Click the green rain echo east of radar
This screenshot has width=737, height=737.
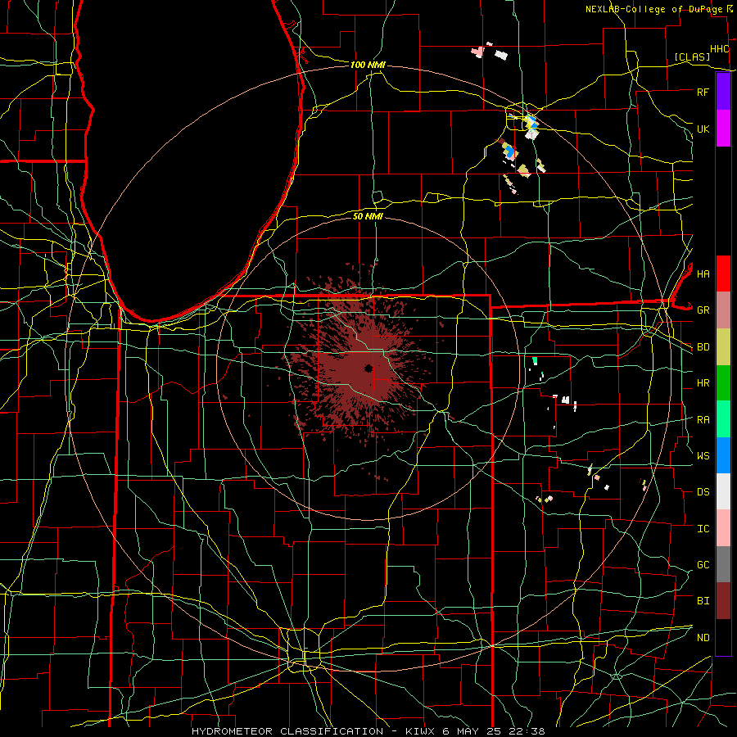click(x=535, y=361)
